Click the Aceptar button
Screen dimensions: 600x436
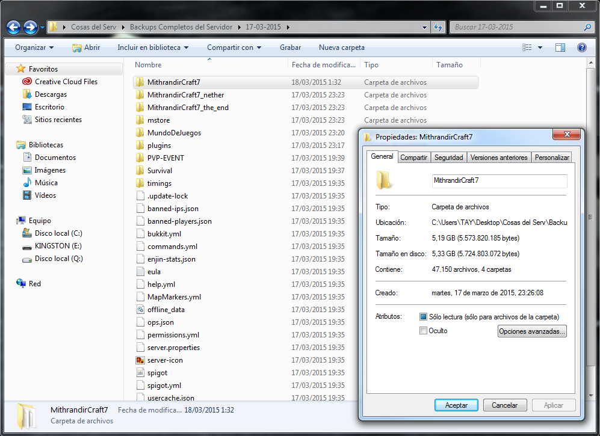pos(456,405)
